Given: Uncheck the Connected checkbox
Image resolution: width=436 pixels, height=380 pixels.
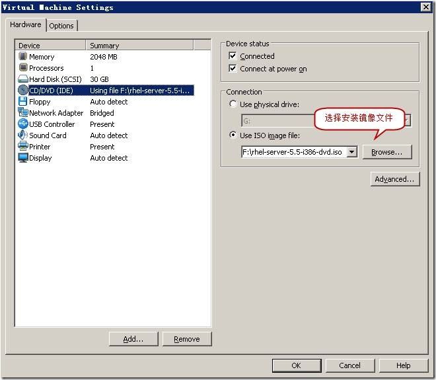Looking at the screenshot, I should point(233,56).
